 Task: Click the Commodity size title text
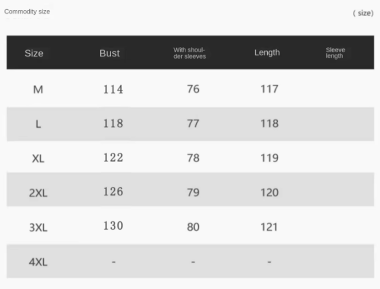point(27,11)
